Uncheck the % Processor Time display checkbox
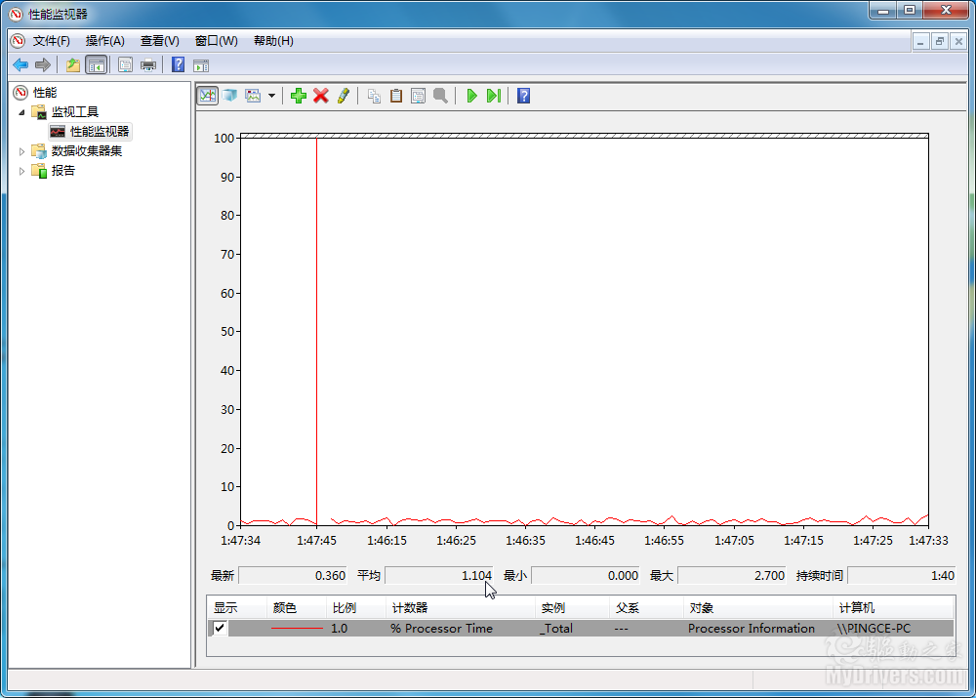This screenshot has width=976, height=698. pyautogui.click(x=220, y=629)
